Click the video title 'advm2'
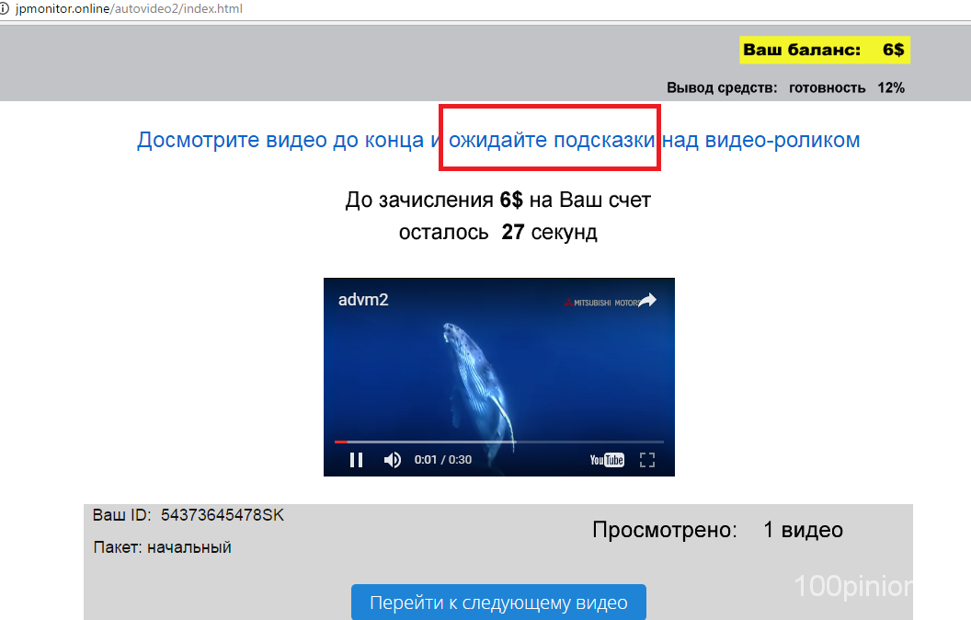Viewport: 971px width, 620px height. pyautogui.click(x=363, y=300)
